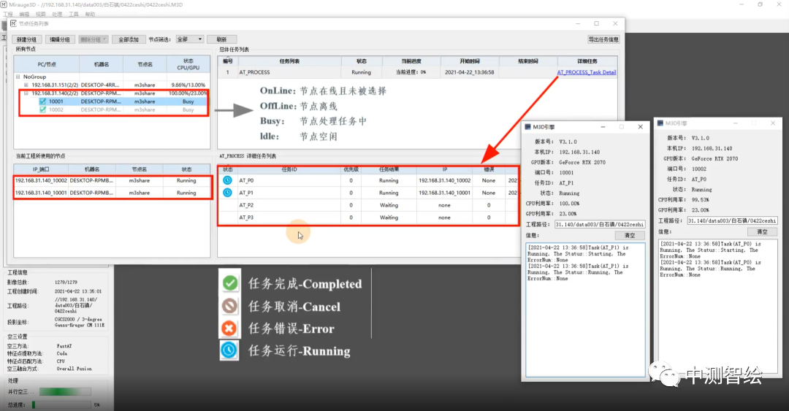Click the 导出任务信息 export button

603,39
